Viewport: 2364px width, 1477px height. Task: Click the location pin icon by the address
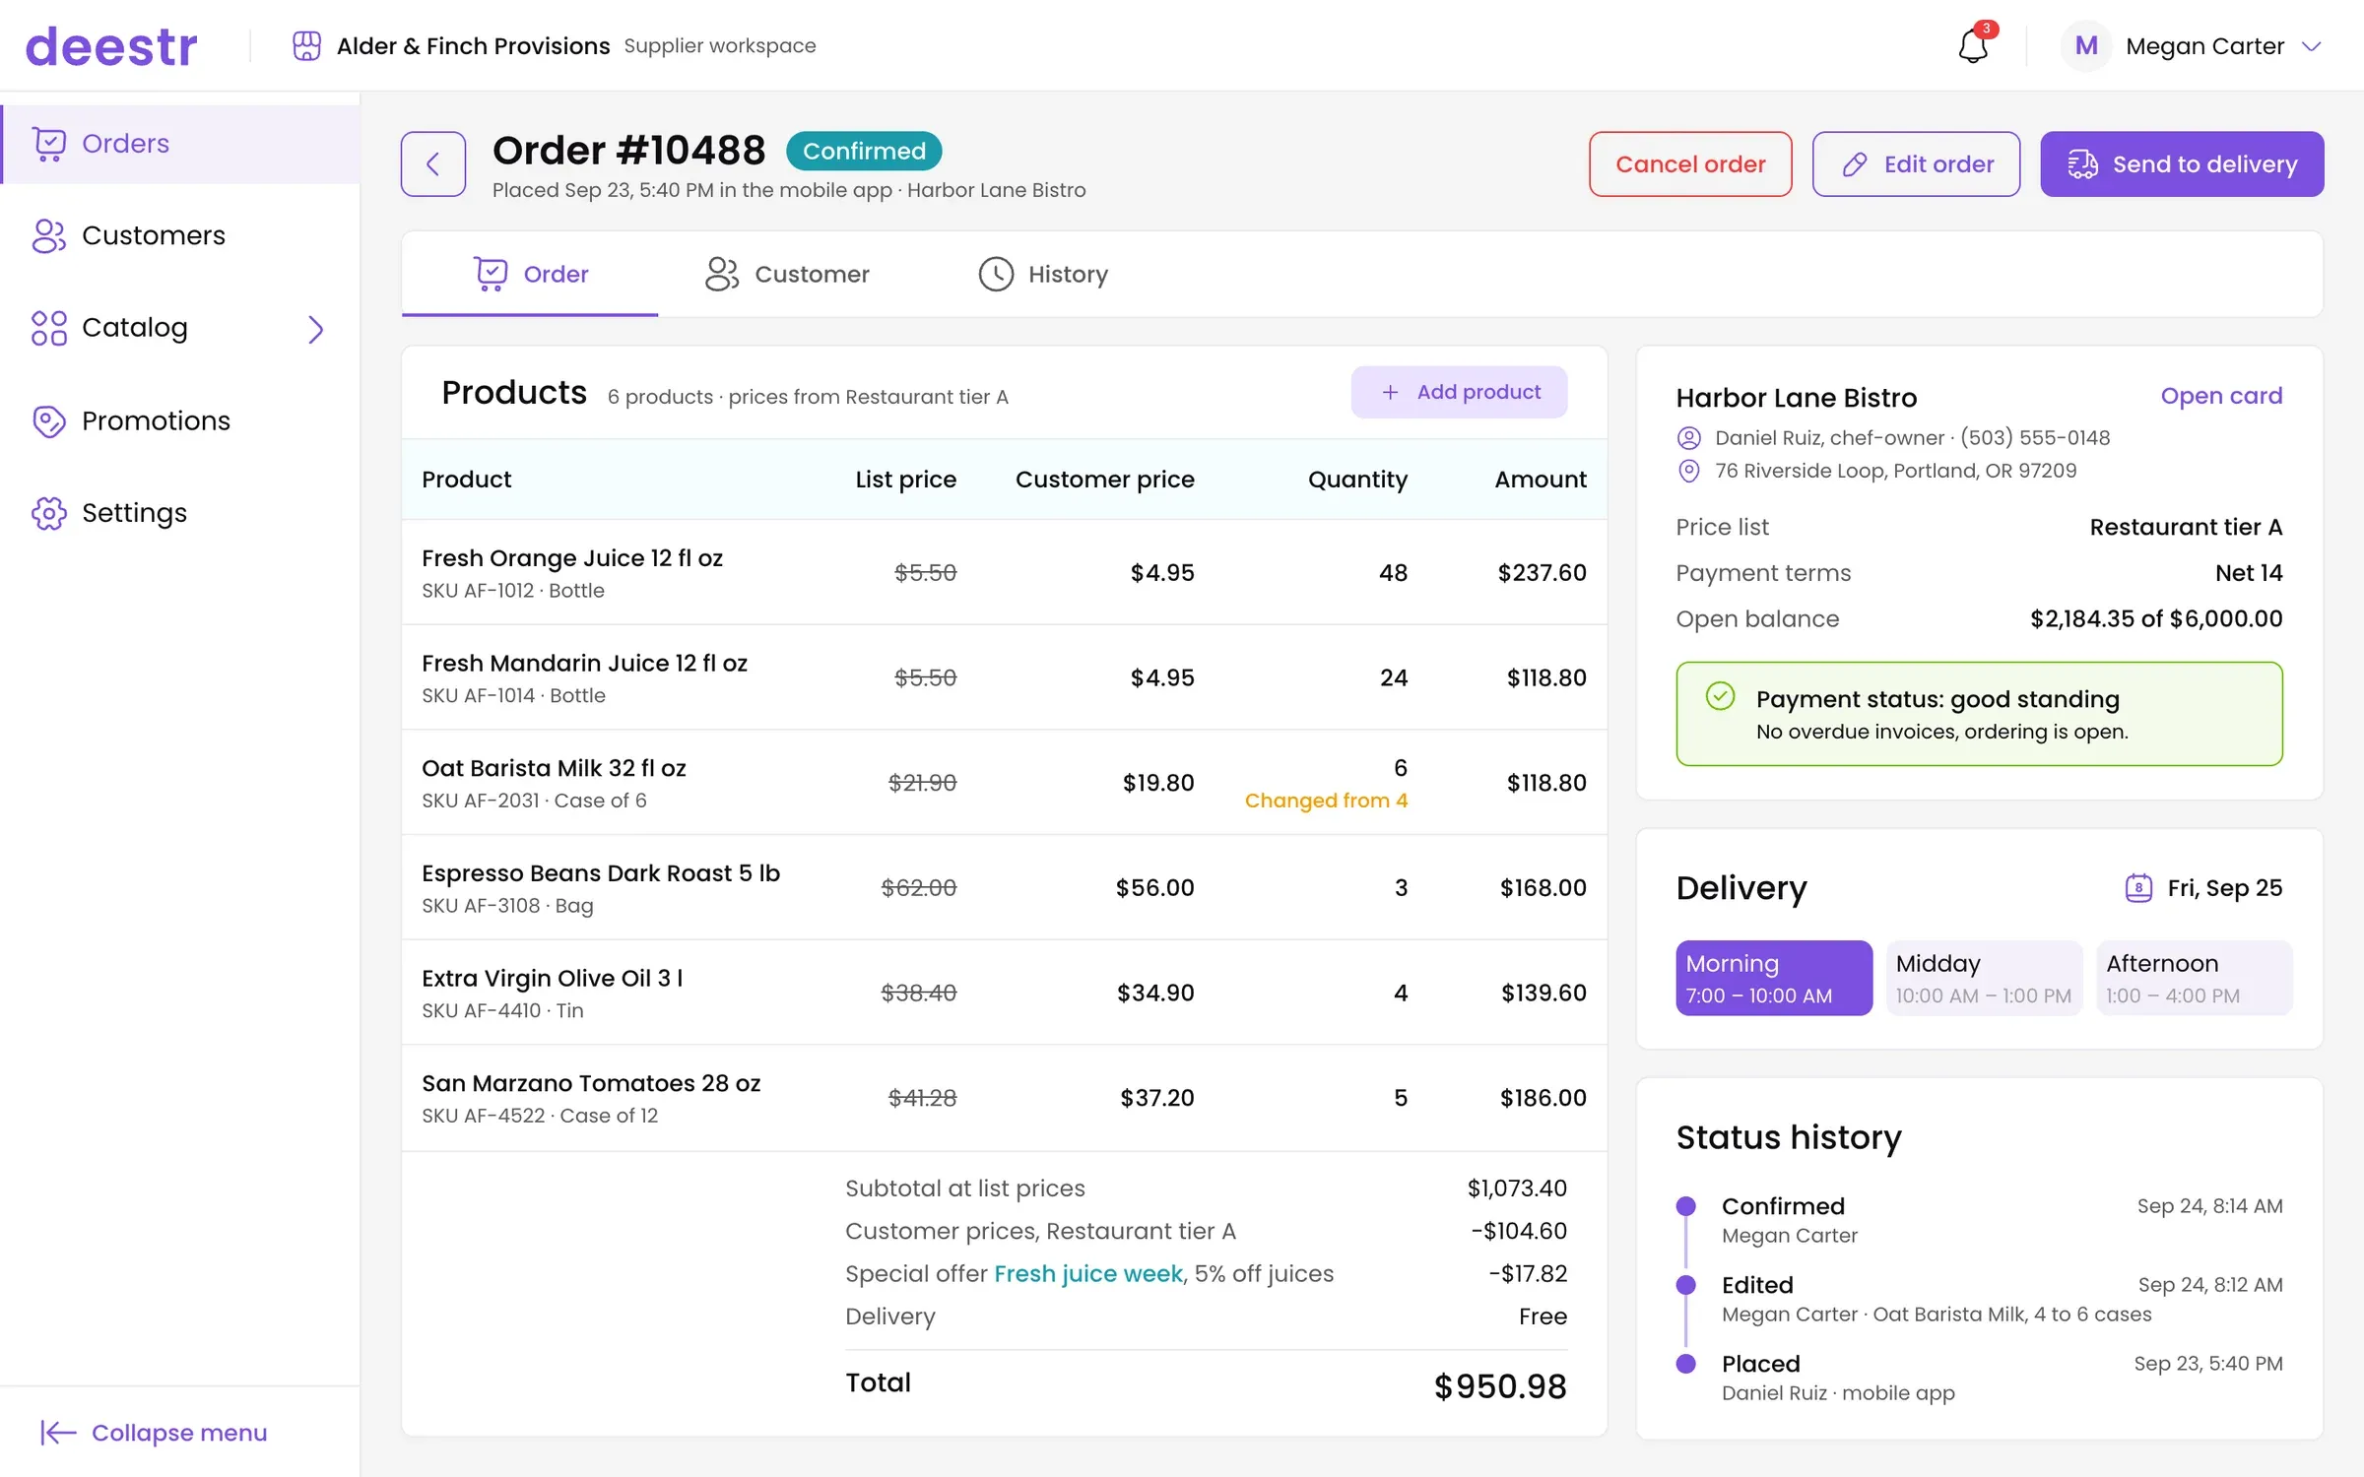coord(1688,471)
